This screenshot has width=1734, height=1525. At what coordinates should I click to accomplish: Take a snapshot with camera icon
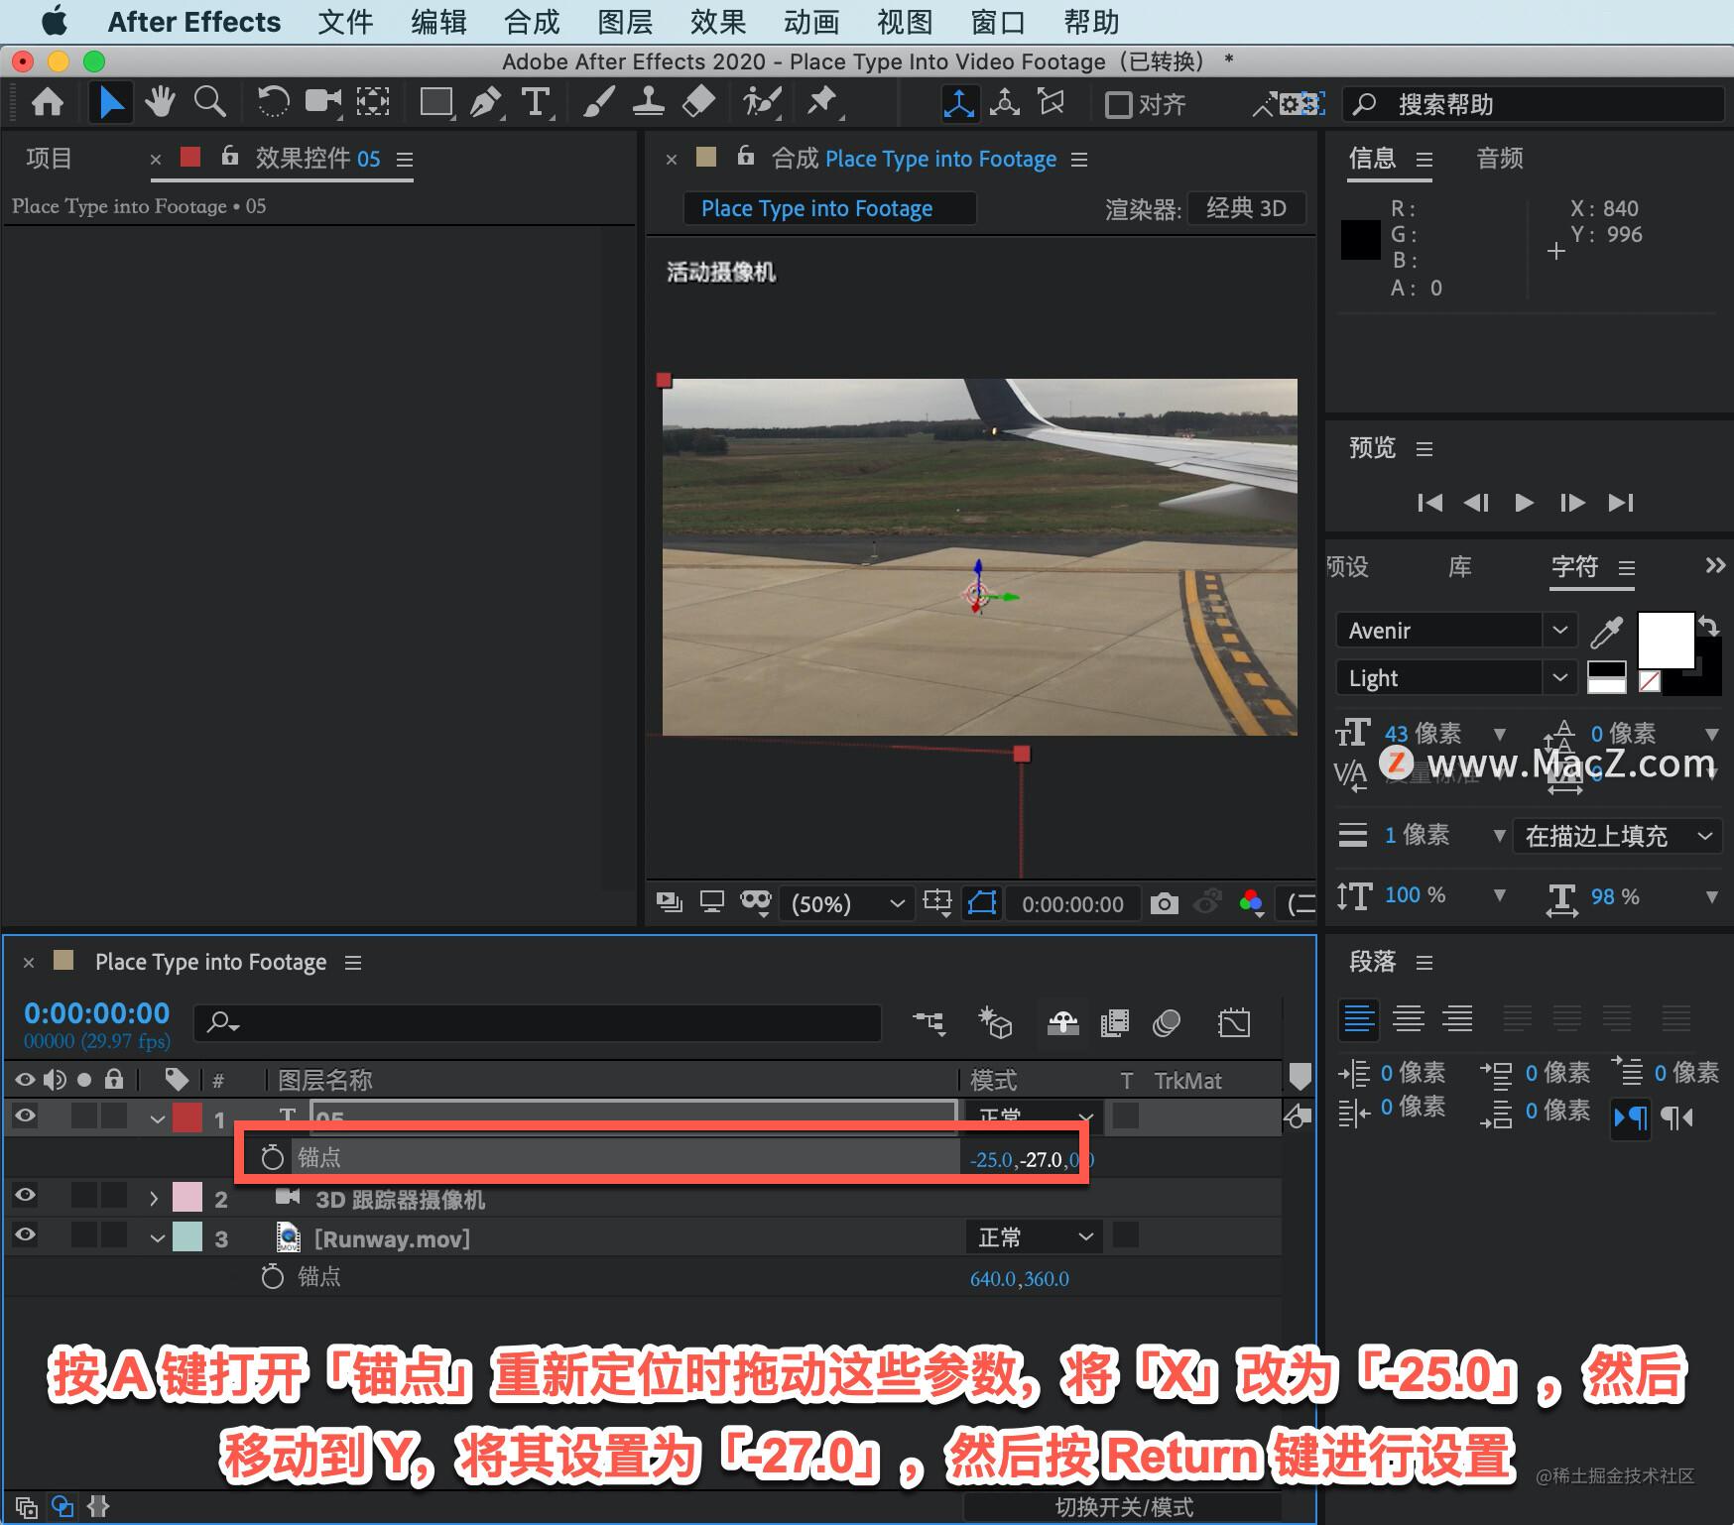coord(1165,903)
